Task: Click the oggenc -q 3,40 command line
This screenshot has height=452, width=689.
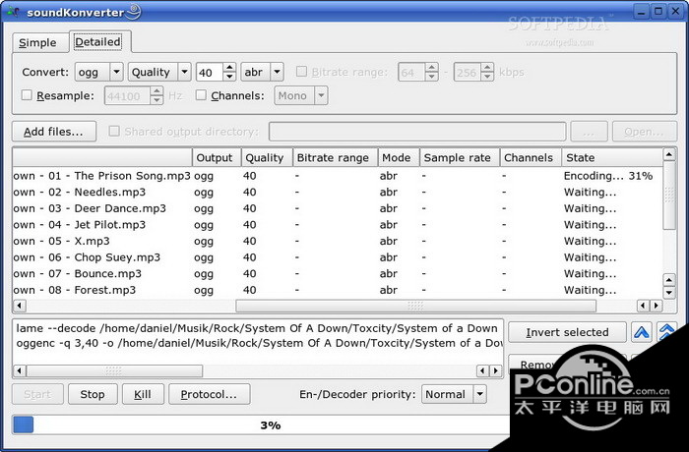Action: point(258,343)
